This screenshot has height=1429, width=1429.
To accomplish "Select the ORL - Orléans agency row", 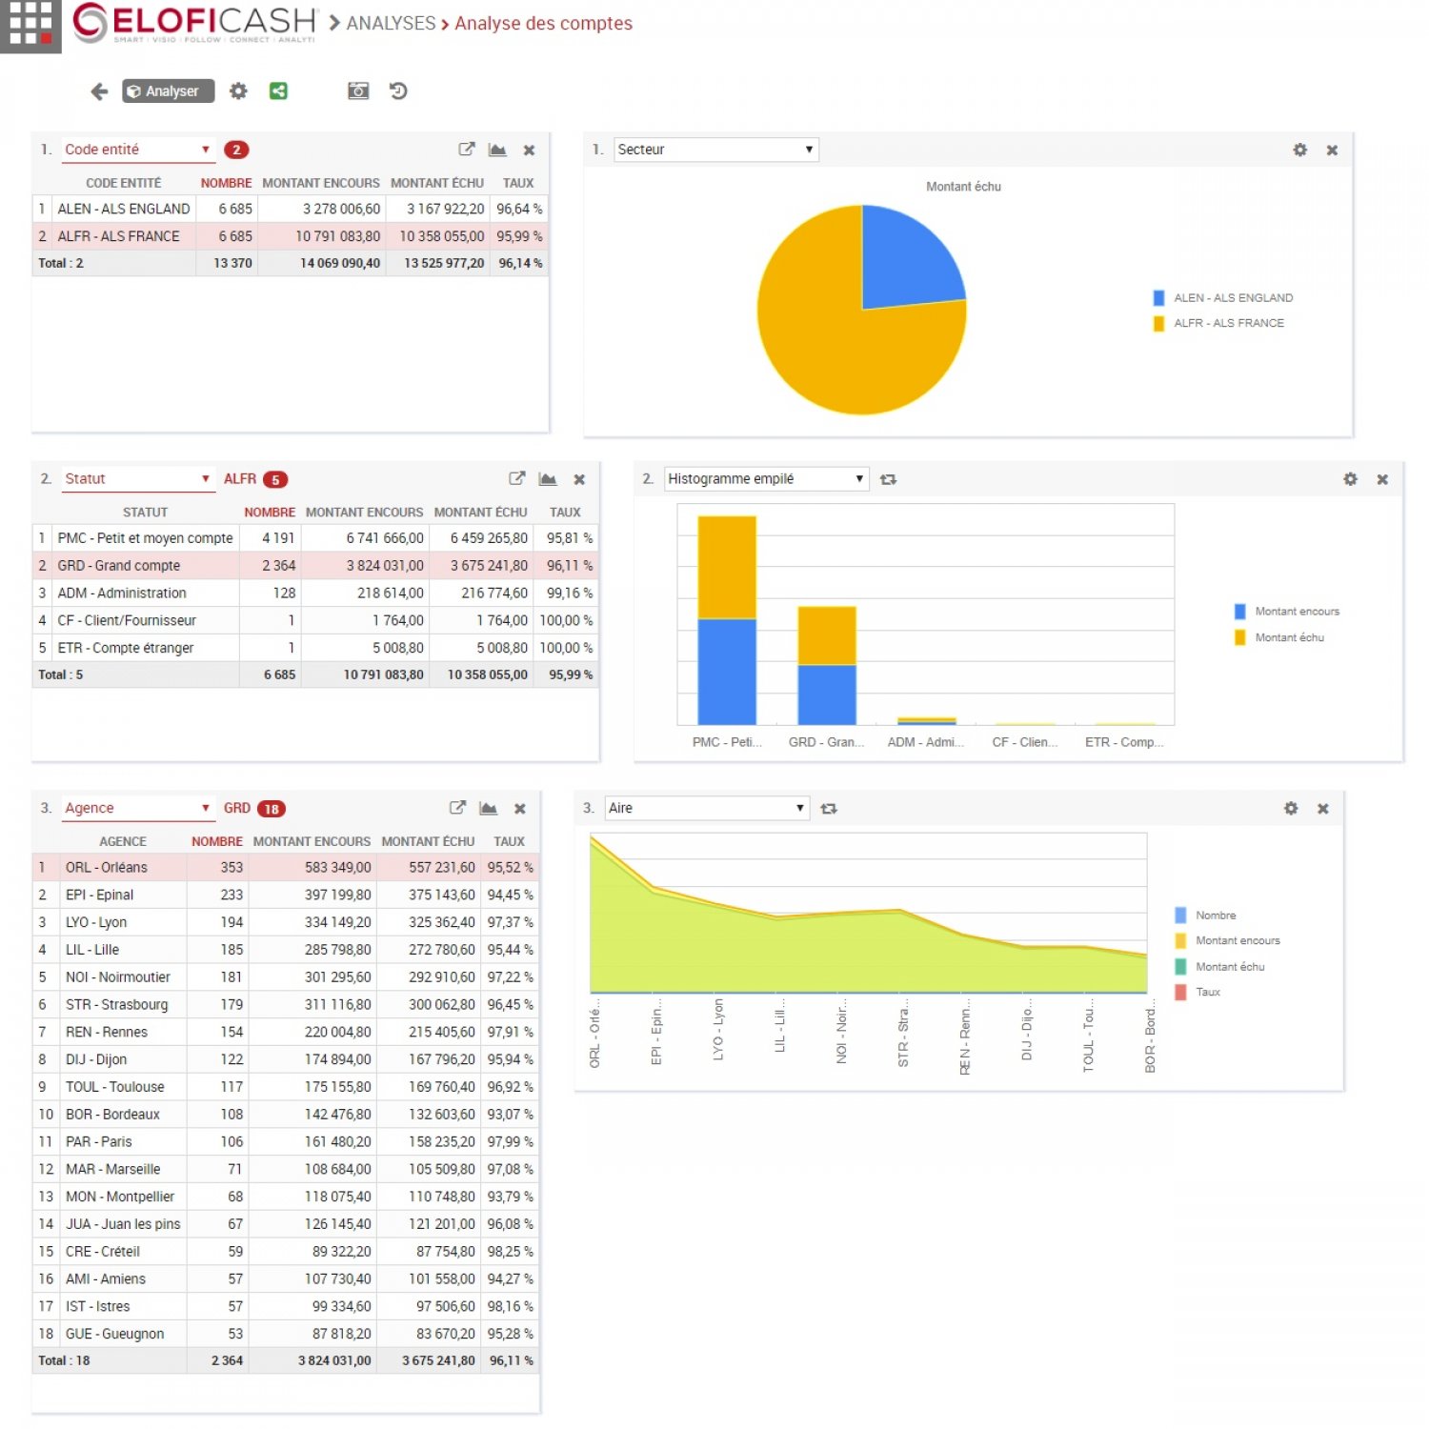I will click(x=286, y=868).
